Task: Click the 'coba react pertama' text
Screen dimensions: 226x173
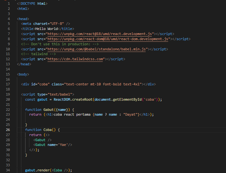Action: coord(72,114)
